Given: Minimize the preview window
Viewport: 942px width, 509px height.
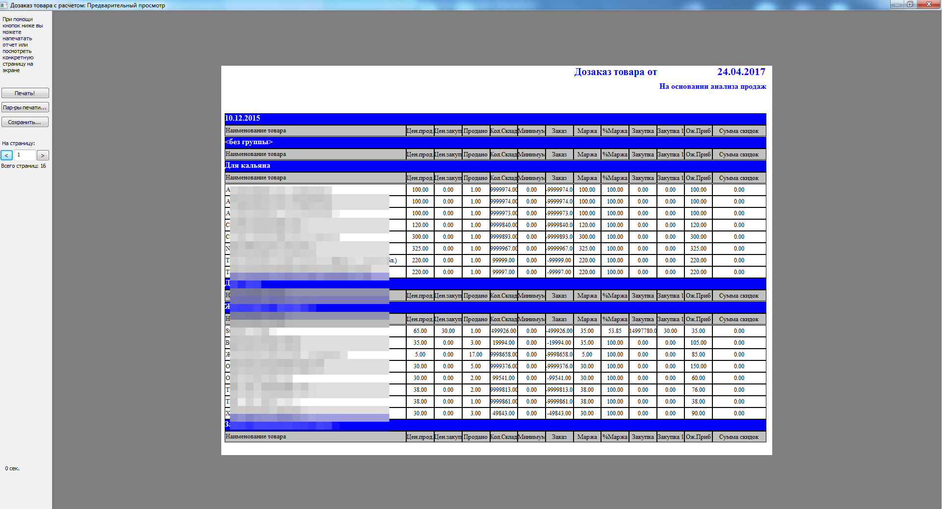Looking at the screenshot, I should coord(897,4).
